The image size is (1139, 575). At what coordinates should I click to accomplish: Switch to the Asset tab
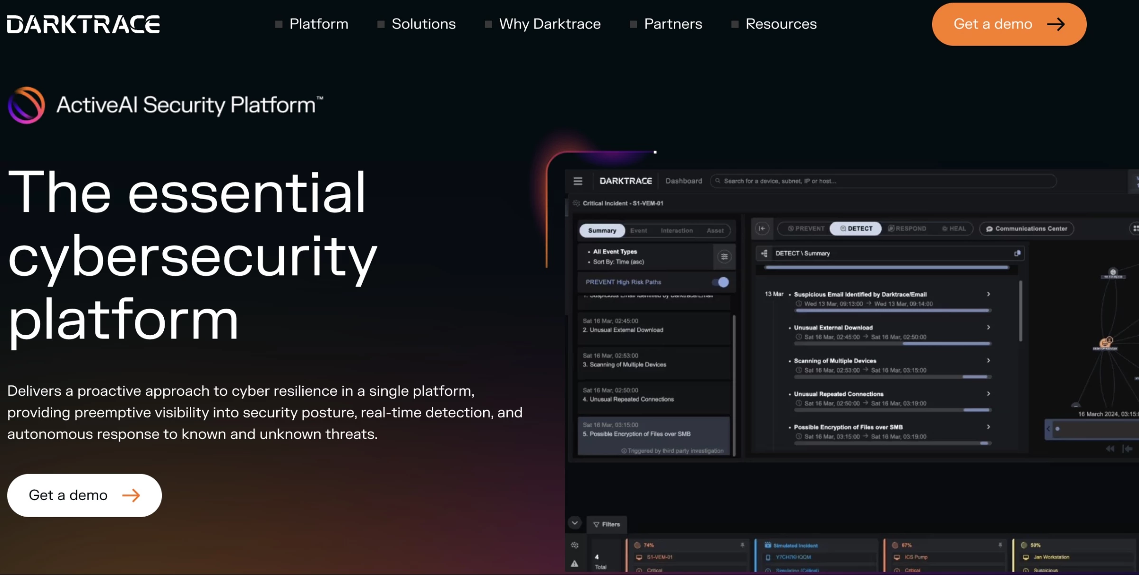point(715,230)
